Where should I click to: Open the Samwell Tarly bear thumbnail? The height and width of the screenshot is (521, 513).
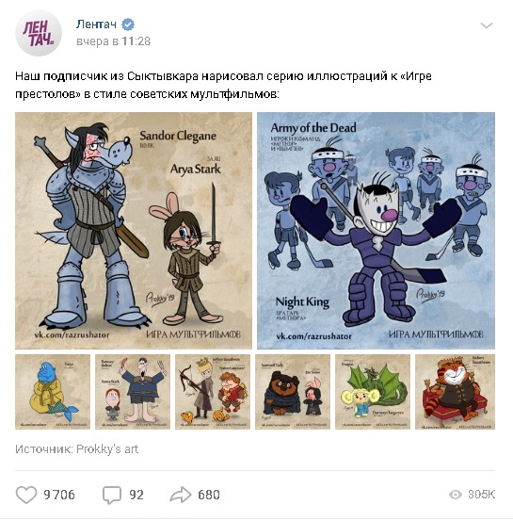pyautogui.click(x=293, y=392)
